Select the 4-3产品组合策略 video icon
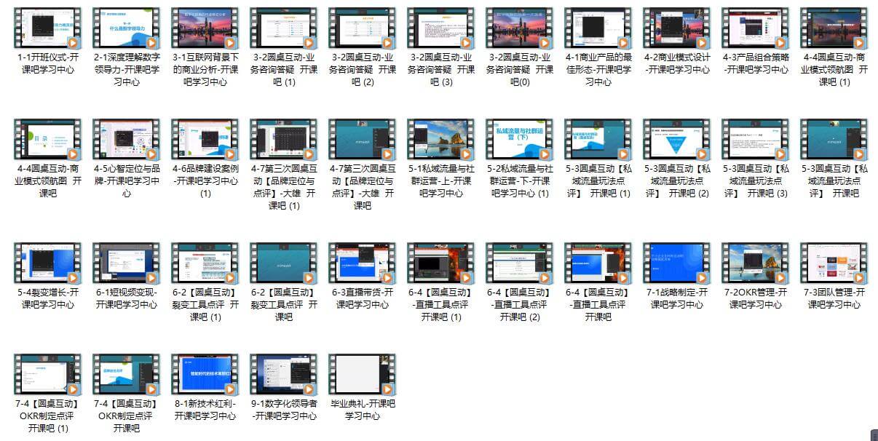 pos(756,28)
